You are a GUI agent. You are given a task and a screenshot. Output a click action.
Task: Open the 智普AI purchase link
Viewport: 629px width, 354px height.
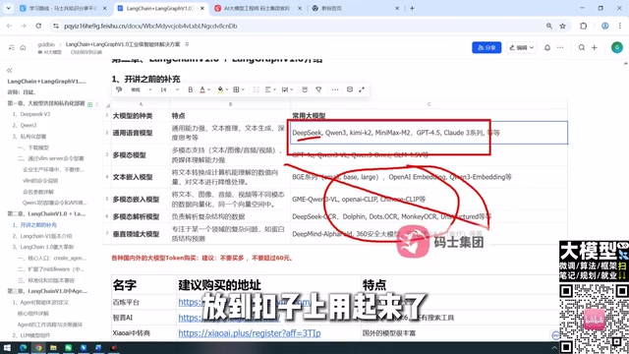(229, 318)
